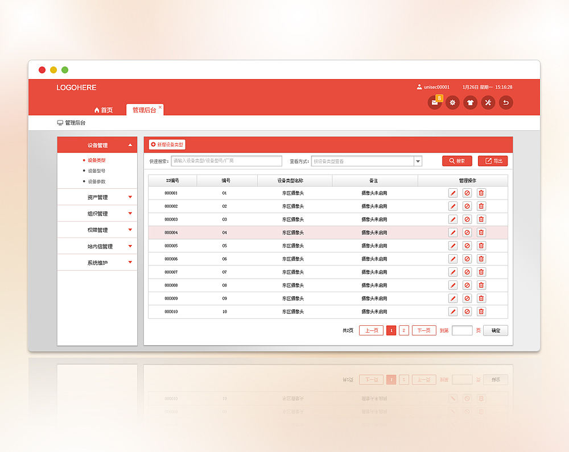
Task: Click the LOGOHERE logo
Action: pos(76,88)
